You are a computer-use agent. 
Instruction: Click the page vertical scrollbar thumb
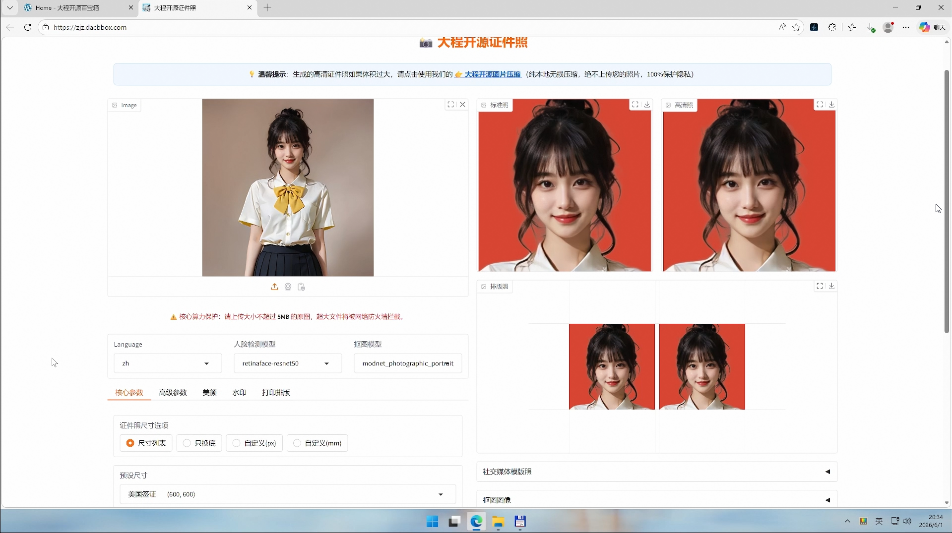click(947, 201)
